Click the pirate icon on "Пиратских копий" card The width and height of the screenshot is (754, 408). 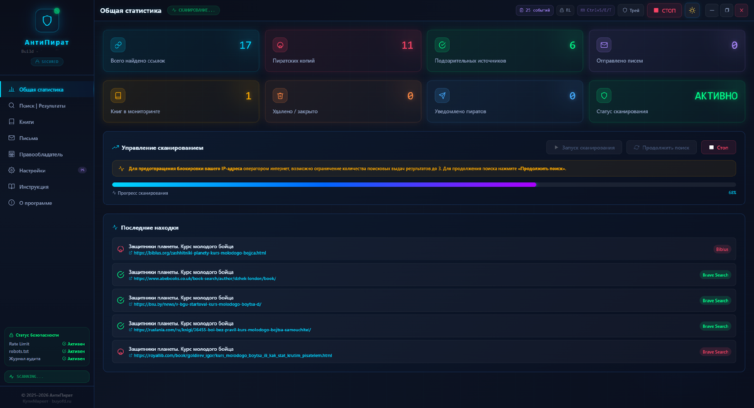pyautogui.click(x=280, y=45)
